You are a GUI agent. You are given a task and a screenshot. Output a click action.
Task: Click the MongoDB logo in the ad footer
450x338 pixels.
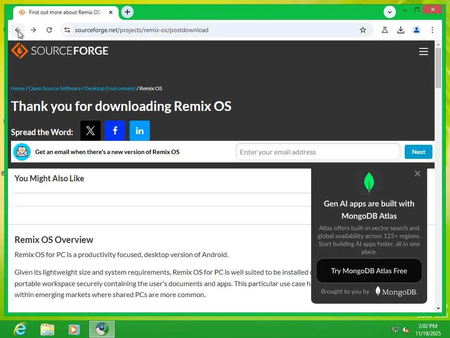click(x=396, y=292)
